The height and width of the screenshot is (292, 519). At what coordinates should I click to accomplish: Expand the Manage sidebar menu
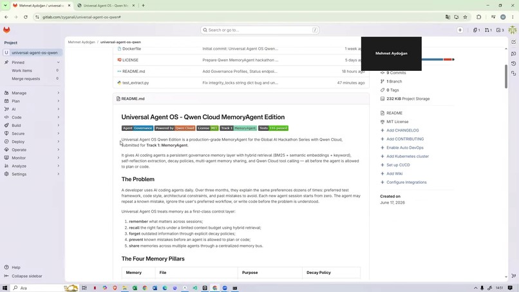pyautogui.click(x=32, y=93)
